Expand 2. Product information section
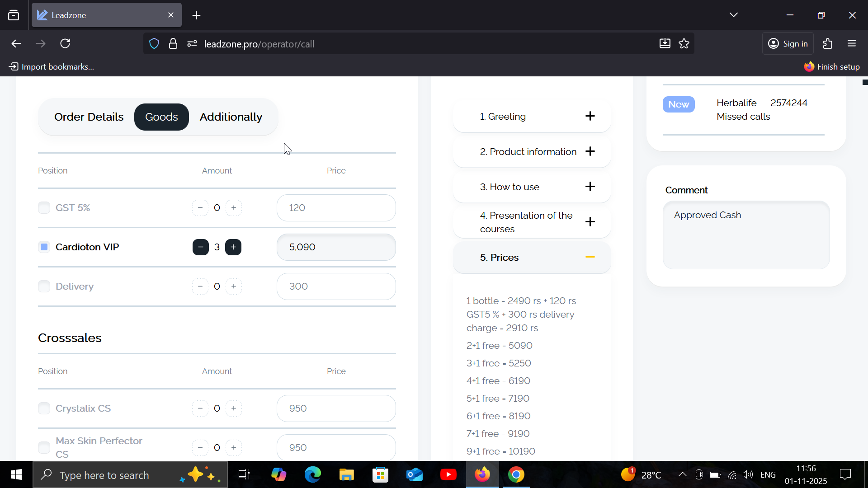 click(590, 151)
